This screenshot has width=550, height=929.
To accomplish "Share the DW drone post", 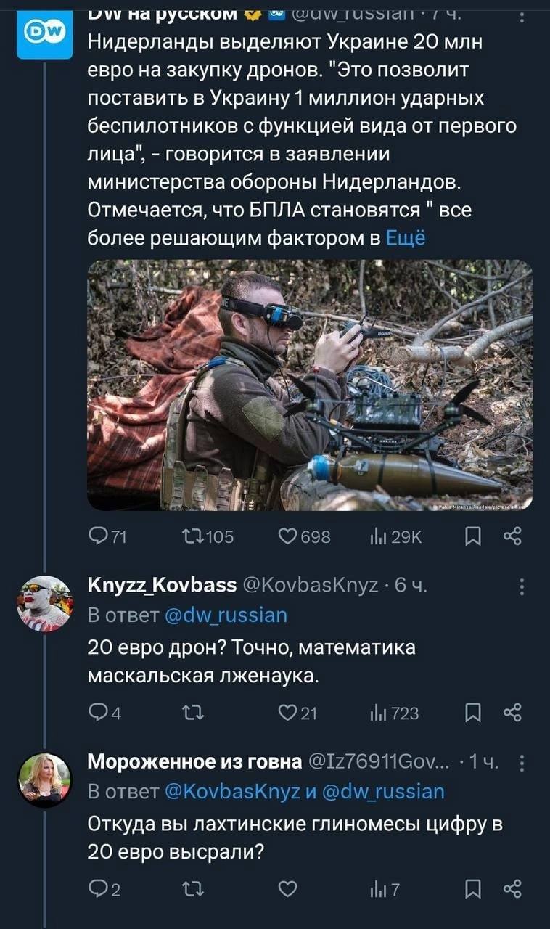I will click(x=512, y=536).
